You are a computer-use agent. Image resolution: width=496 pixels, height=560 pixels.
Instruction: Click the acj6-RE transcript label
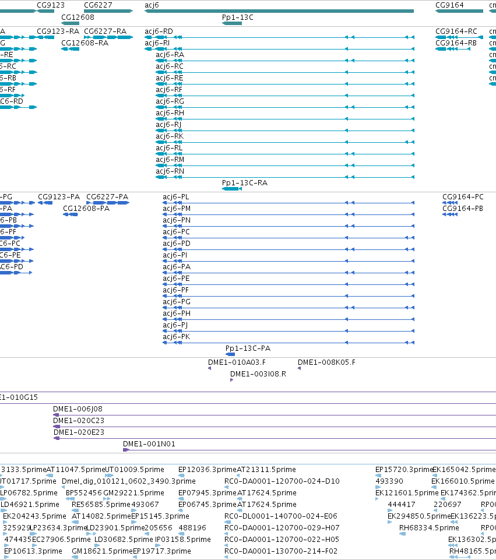169,78
